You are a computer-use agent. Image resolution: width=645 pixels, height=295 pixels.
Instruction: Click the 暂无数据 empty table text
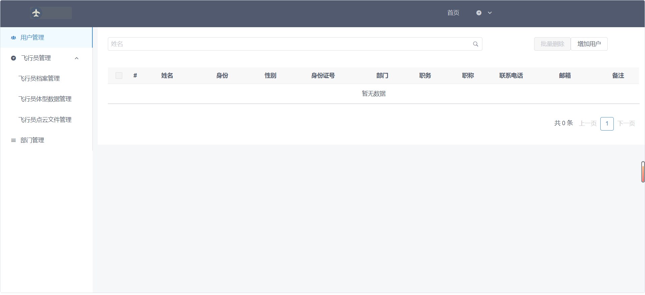pos(374,94)
